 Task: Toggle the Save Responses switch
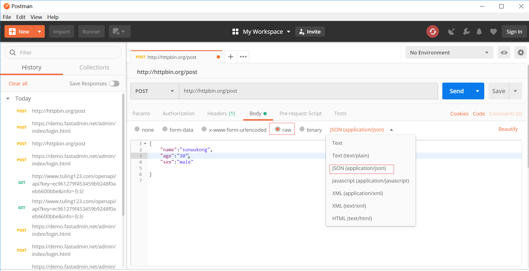point(114,83)
